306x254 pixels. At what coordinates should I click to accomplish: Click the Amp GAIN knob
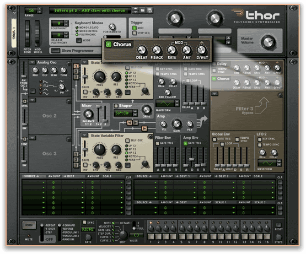(176, 123)
